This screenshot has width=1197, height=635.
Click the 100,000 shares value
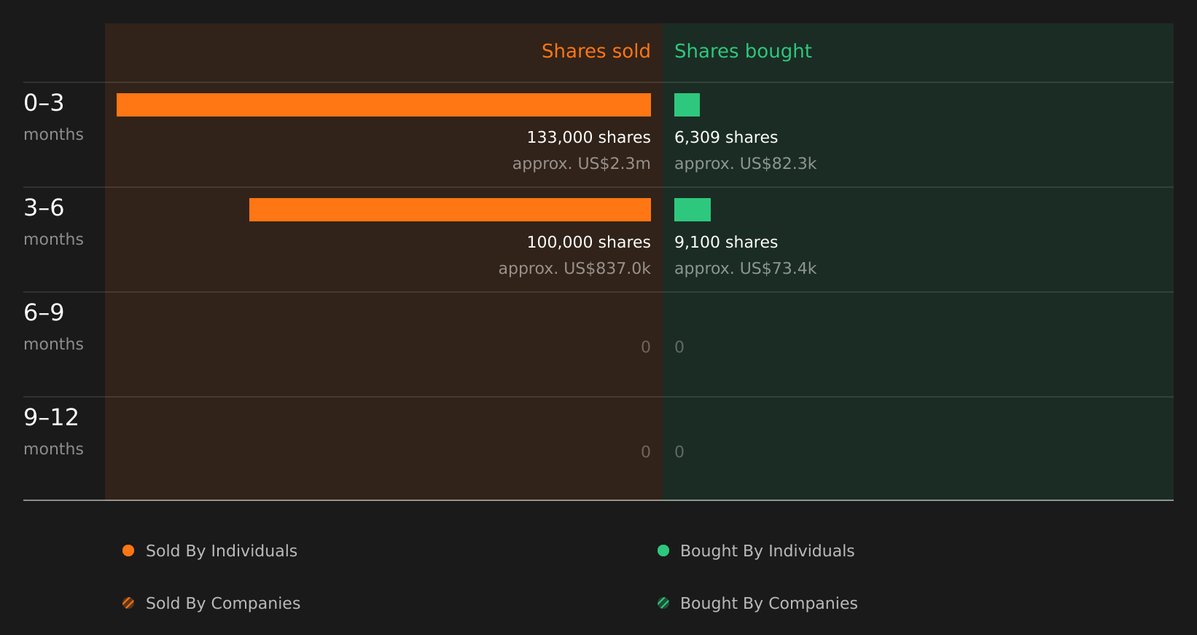pyautogui.click(x=588, y=242)
